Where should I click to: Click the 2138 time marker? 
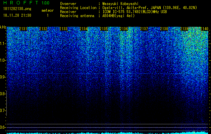164,29
